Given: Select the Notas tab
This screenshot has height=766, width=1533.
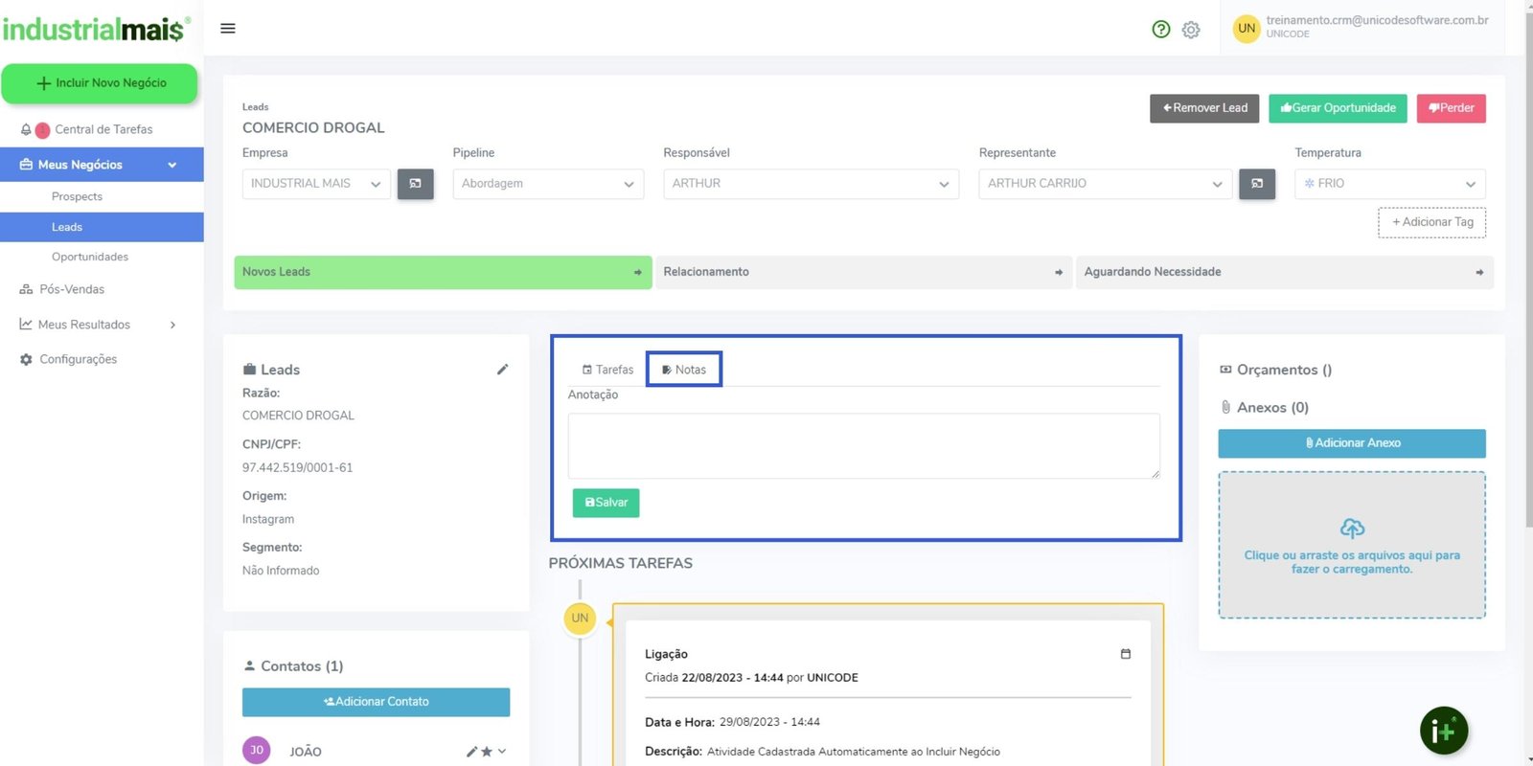Looking at the screenshot, I should tap(684, 370).
